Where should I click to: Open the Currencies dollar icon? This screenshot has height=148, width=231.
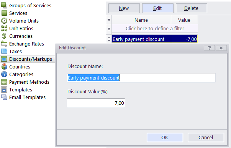point(4,36)
